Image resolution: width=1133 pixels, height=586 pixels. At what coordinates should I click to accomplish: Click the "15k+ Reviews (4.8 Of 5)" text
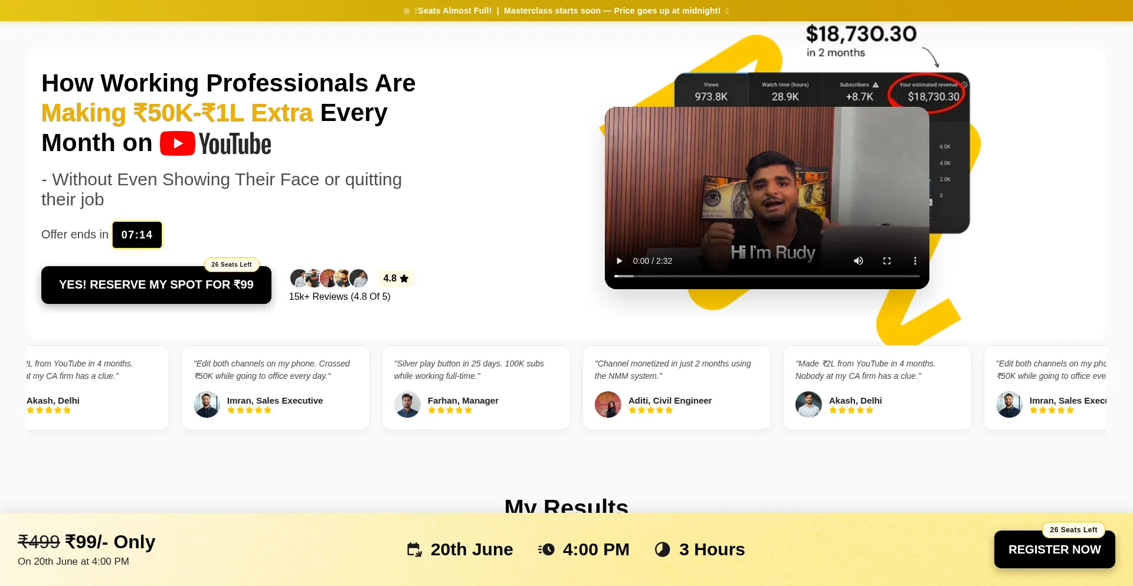pyautogui.click(x=340, y=297)
